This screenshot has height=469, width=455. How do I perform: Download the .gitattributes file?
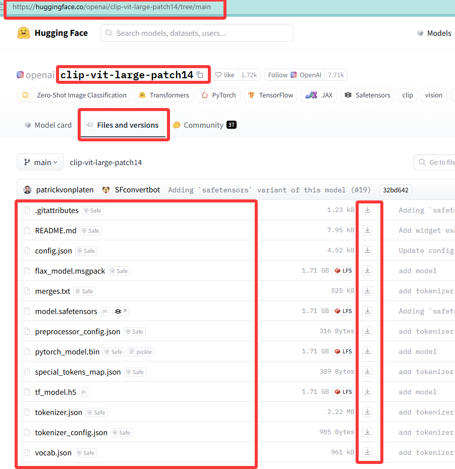367,210
